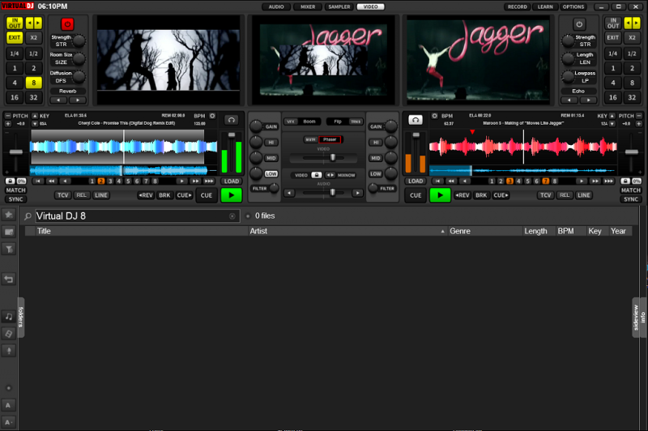Enable the right Echo effect power button
Viewport: 648px width, 431px height.
[579, 24]
